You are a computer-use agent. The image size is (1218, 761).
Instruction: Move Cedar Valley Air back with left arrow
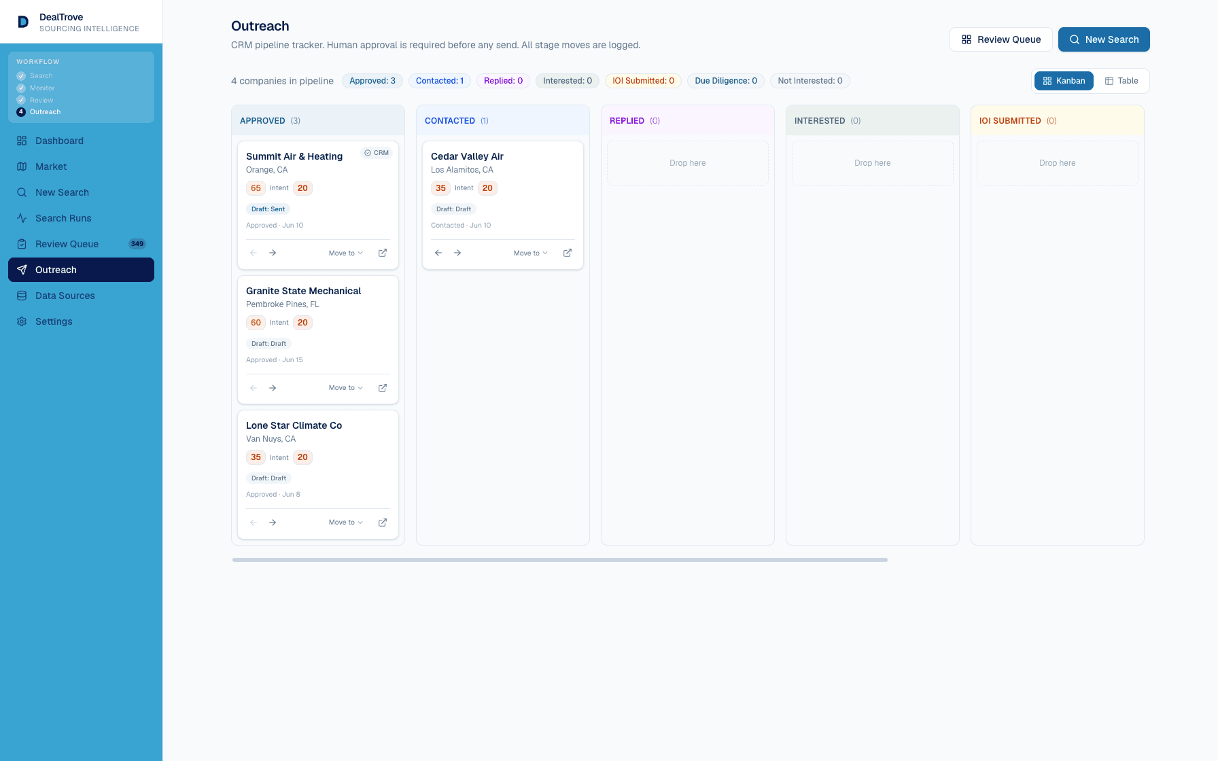coord(438,253)
